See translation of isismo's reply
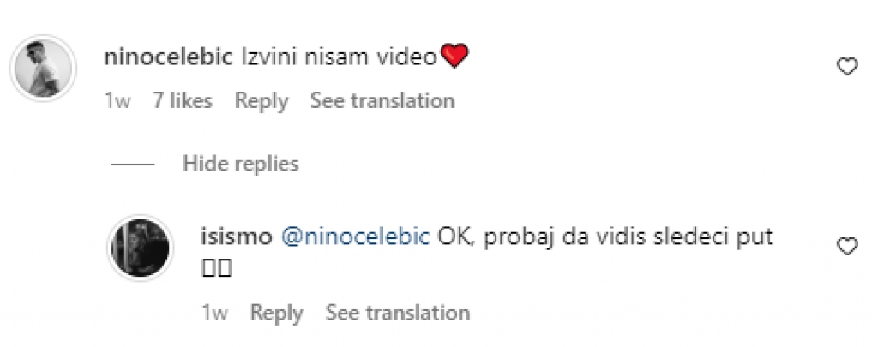878x347 pixels. (397, 313)
